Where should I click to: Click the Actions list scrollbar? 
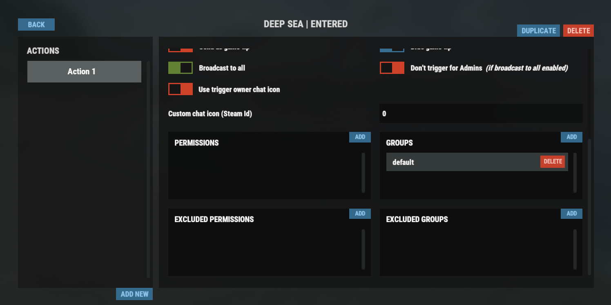(x=148, y=169)
